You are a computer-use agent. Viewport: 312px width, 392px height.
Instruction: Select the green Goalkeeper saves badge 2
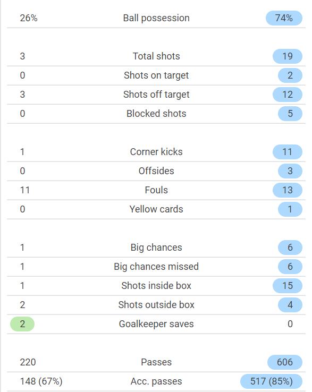22,324
